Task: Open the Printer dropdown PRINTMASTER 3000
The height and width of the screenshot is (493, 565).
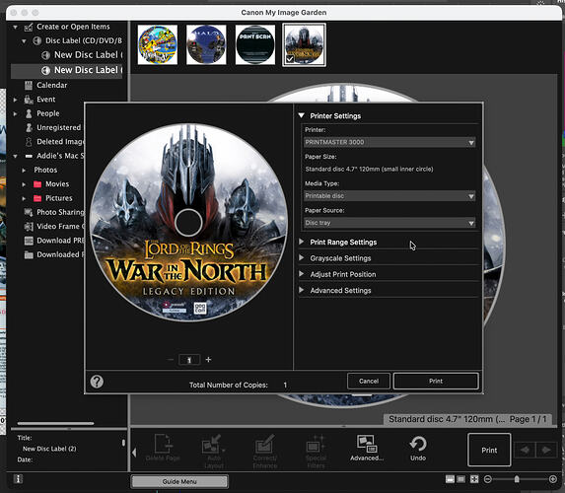Action: [389, 142]
